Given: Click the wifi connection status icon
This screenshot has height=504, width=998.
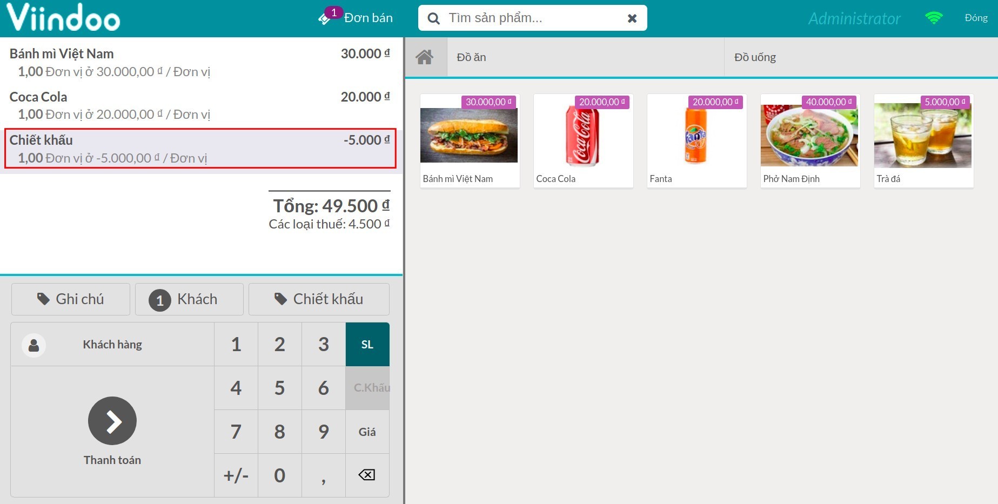Looking at the screenshot, I should (x=934, y=18).
